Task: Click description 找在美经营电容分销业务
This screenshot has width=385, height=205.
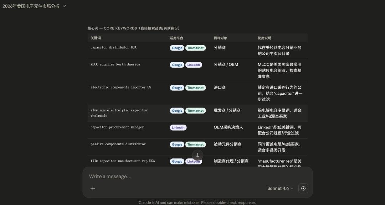Action: click(280, 51)
